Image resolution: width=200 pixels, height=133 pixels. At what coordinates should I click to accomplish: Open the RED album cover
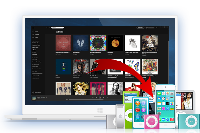click(x=98, y=88)
